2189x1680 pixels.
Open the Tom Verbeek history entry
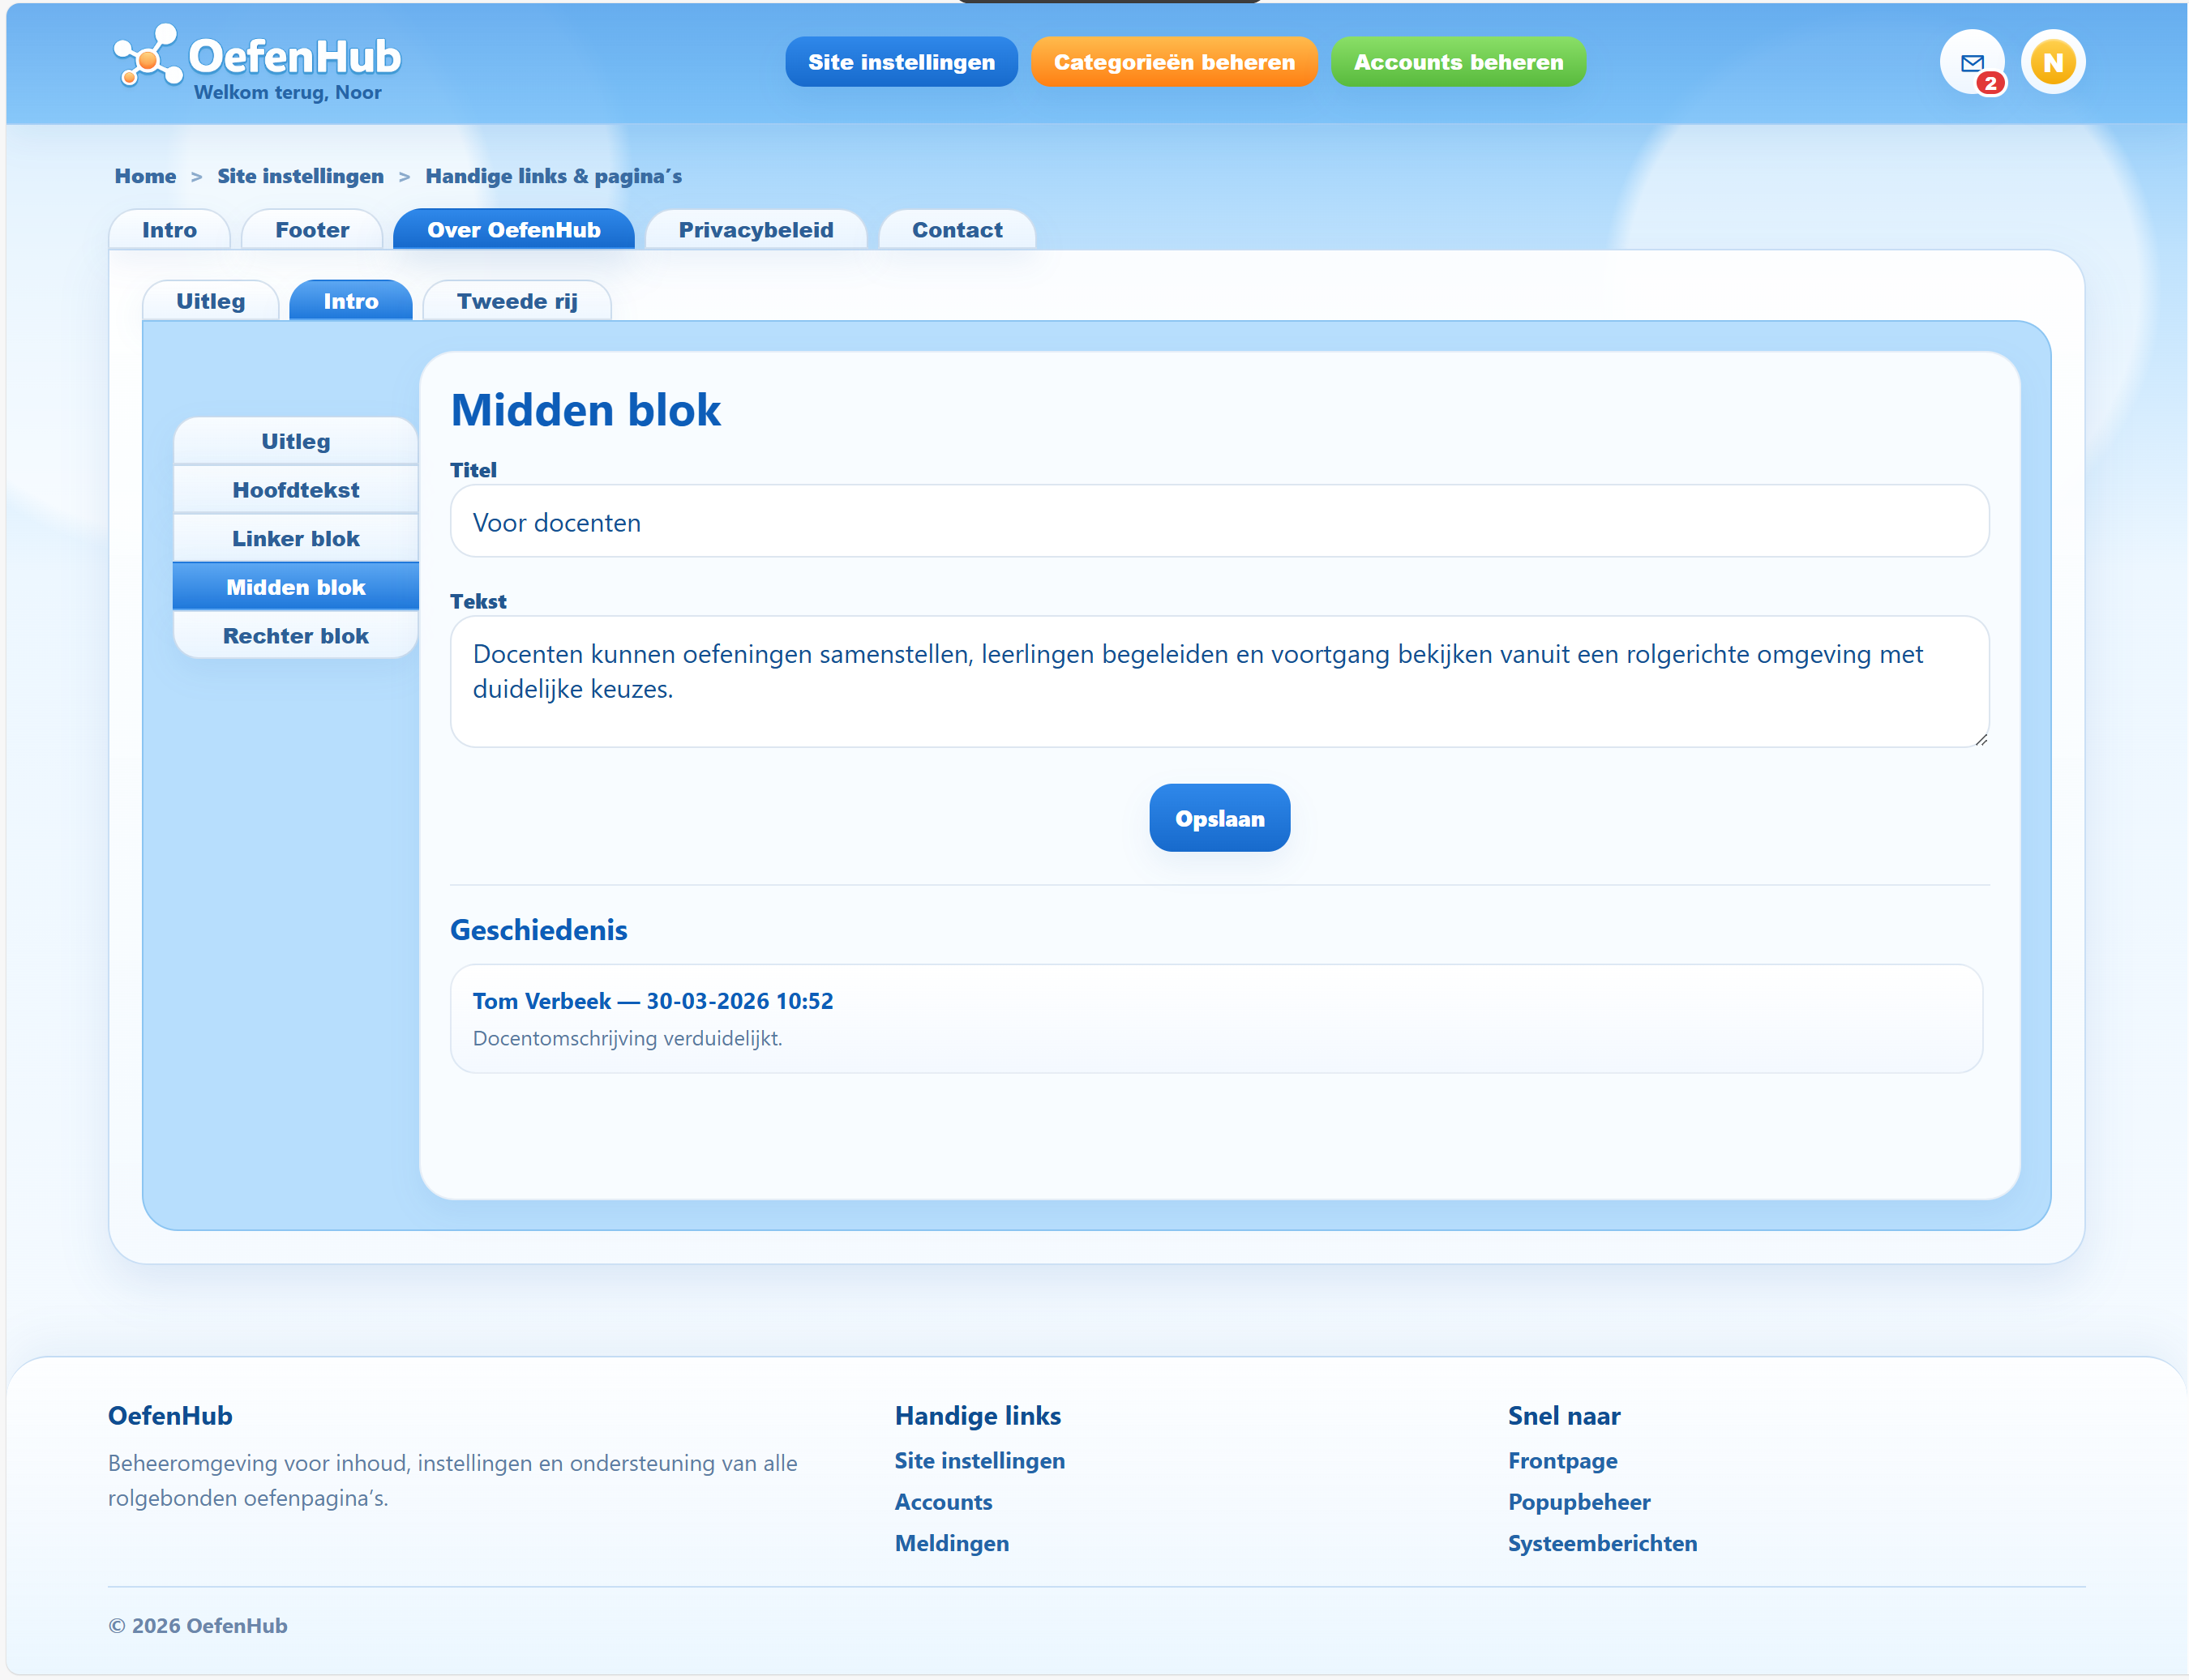(x=1215, y=1018)
